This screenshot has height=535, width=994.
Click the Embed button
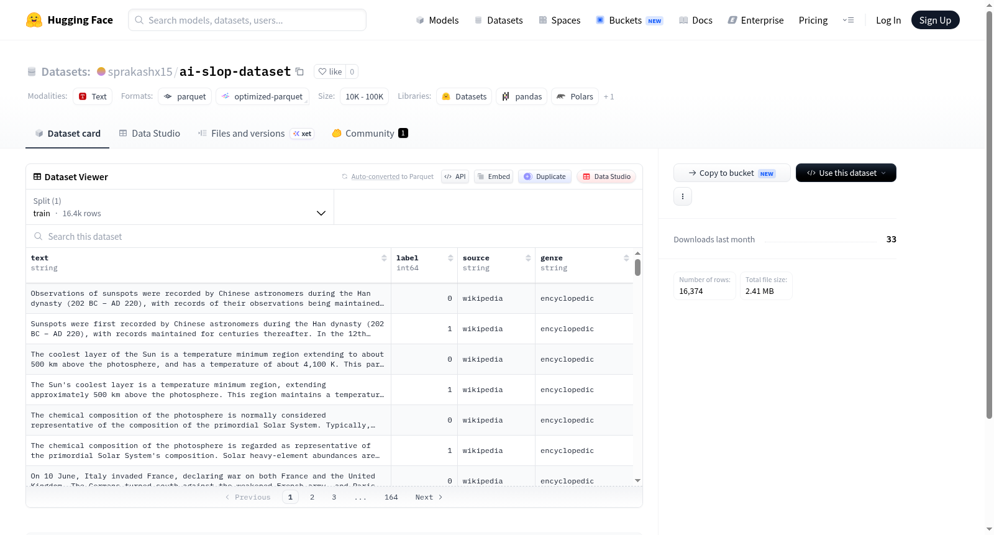click(x=494, y=176)
